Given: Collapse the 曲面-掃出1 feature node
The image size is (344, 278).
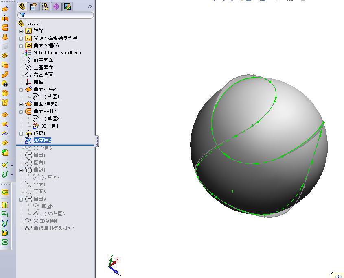Looking at the screenshot, I should click(21, 112).
